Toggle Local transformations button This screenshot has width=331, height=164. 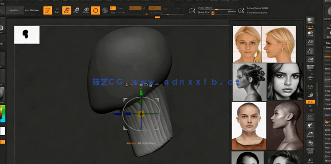click(x=310, y=86)
